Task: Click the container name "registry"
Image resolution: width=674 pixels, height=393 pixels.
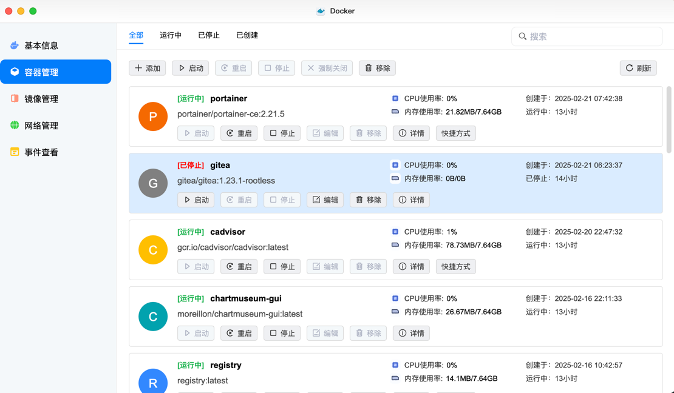Action: (x=226, y=365)
